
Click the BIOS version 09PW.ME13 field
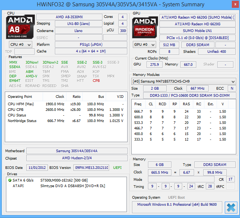click(91, 168)
